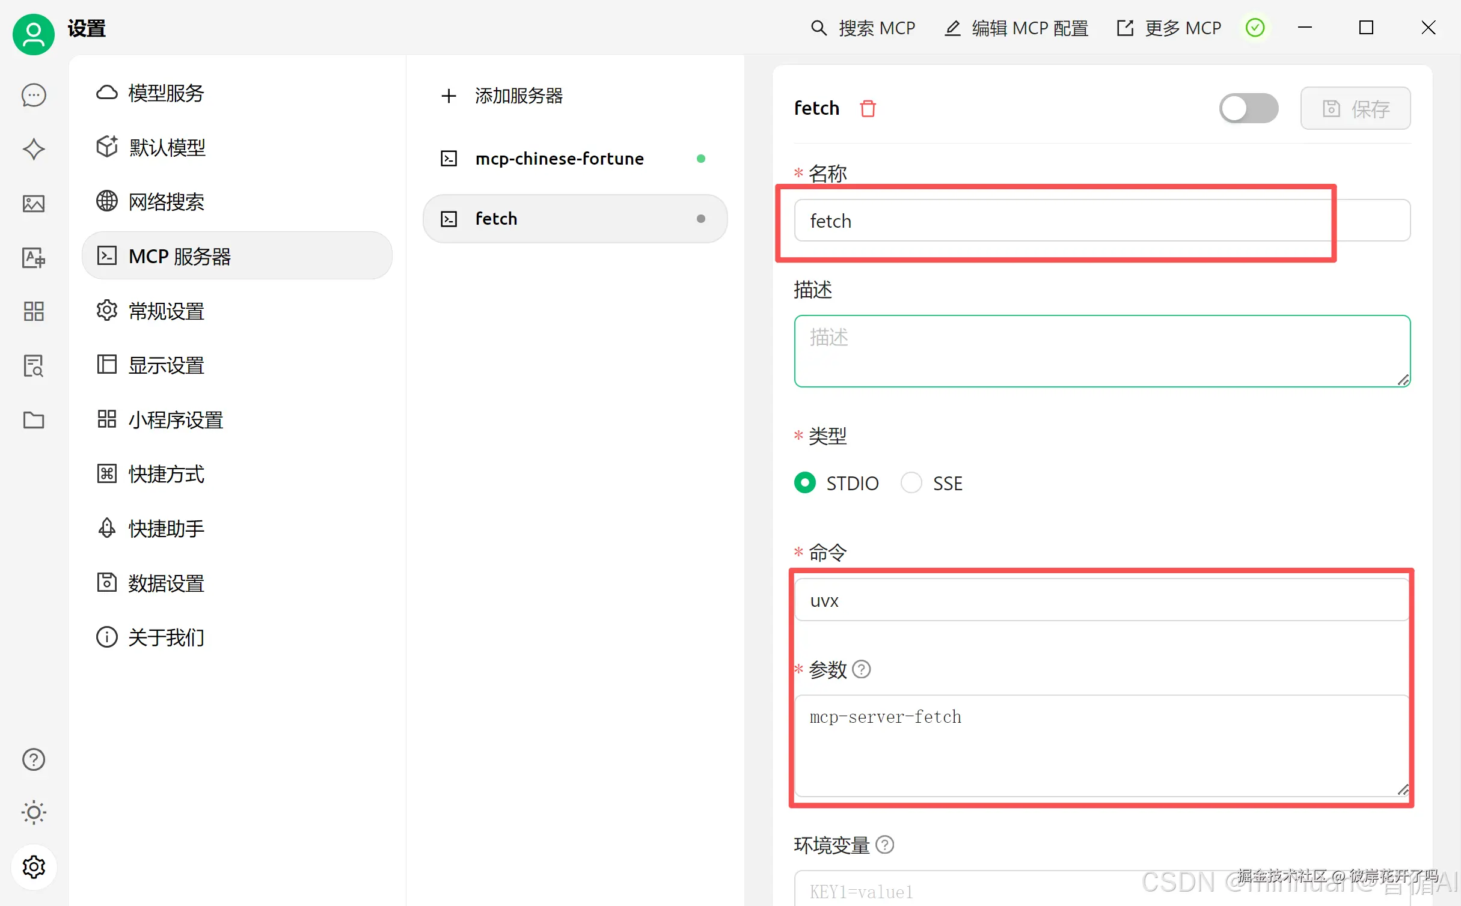Open the knowledge base sidebar icon
Image resolution: width=1461 pixels, height=906 pixels.
point(34,365)
